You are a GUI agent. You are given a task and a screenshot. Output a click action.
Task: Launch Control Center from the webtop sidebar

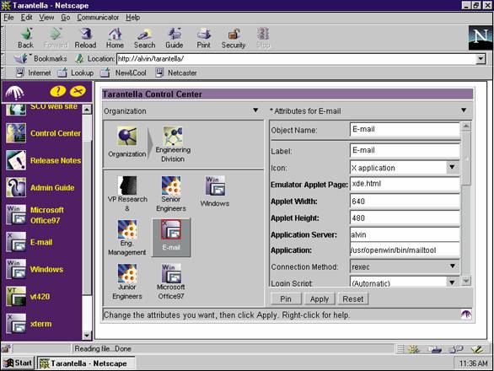[x=44, y=133]
